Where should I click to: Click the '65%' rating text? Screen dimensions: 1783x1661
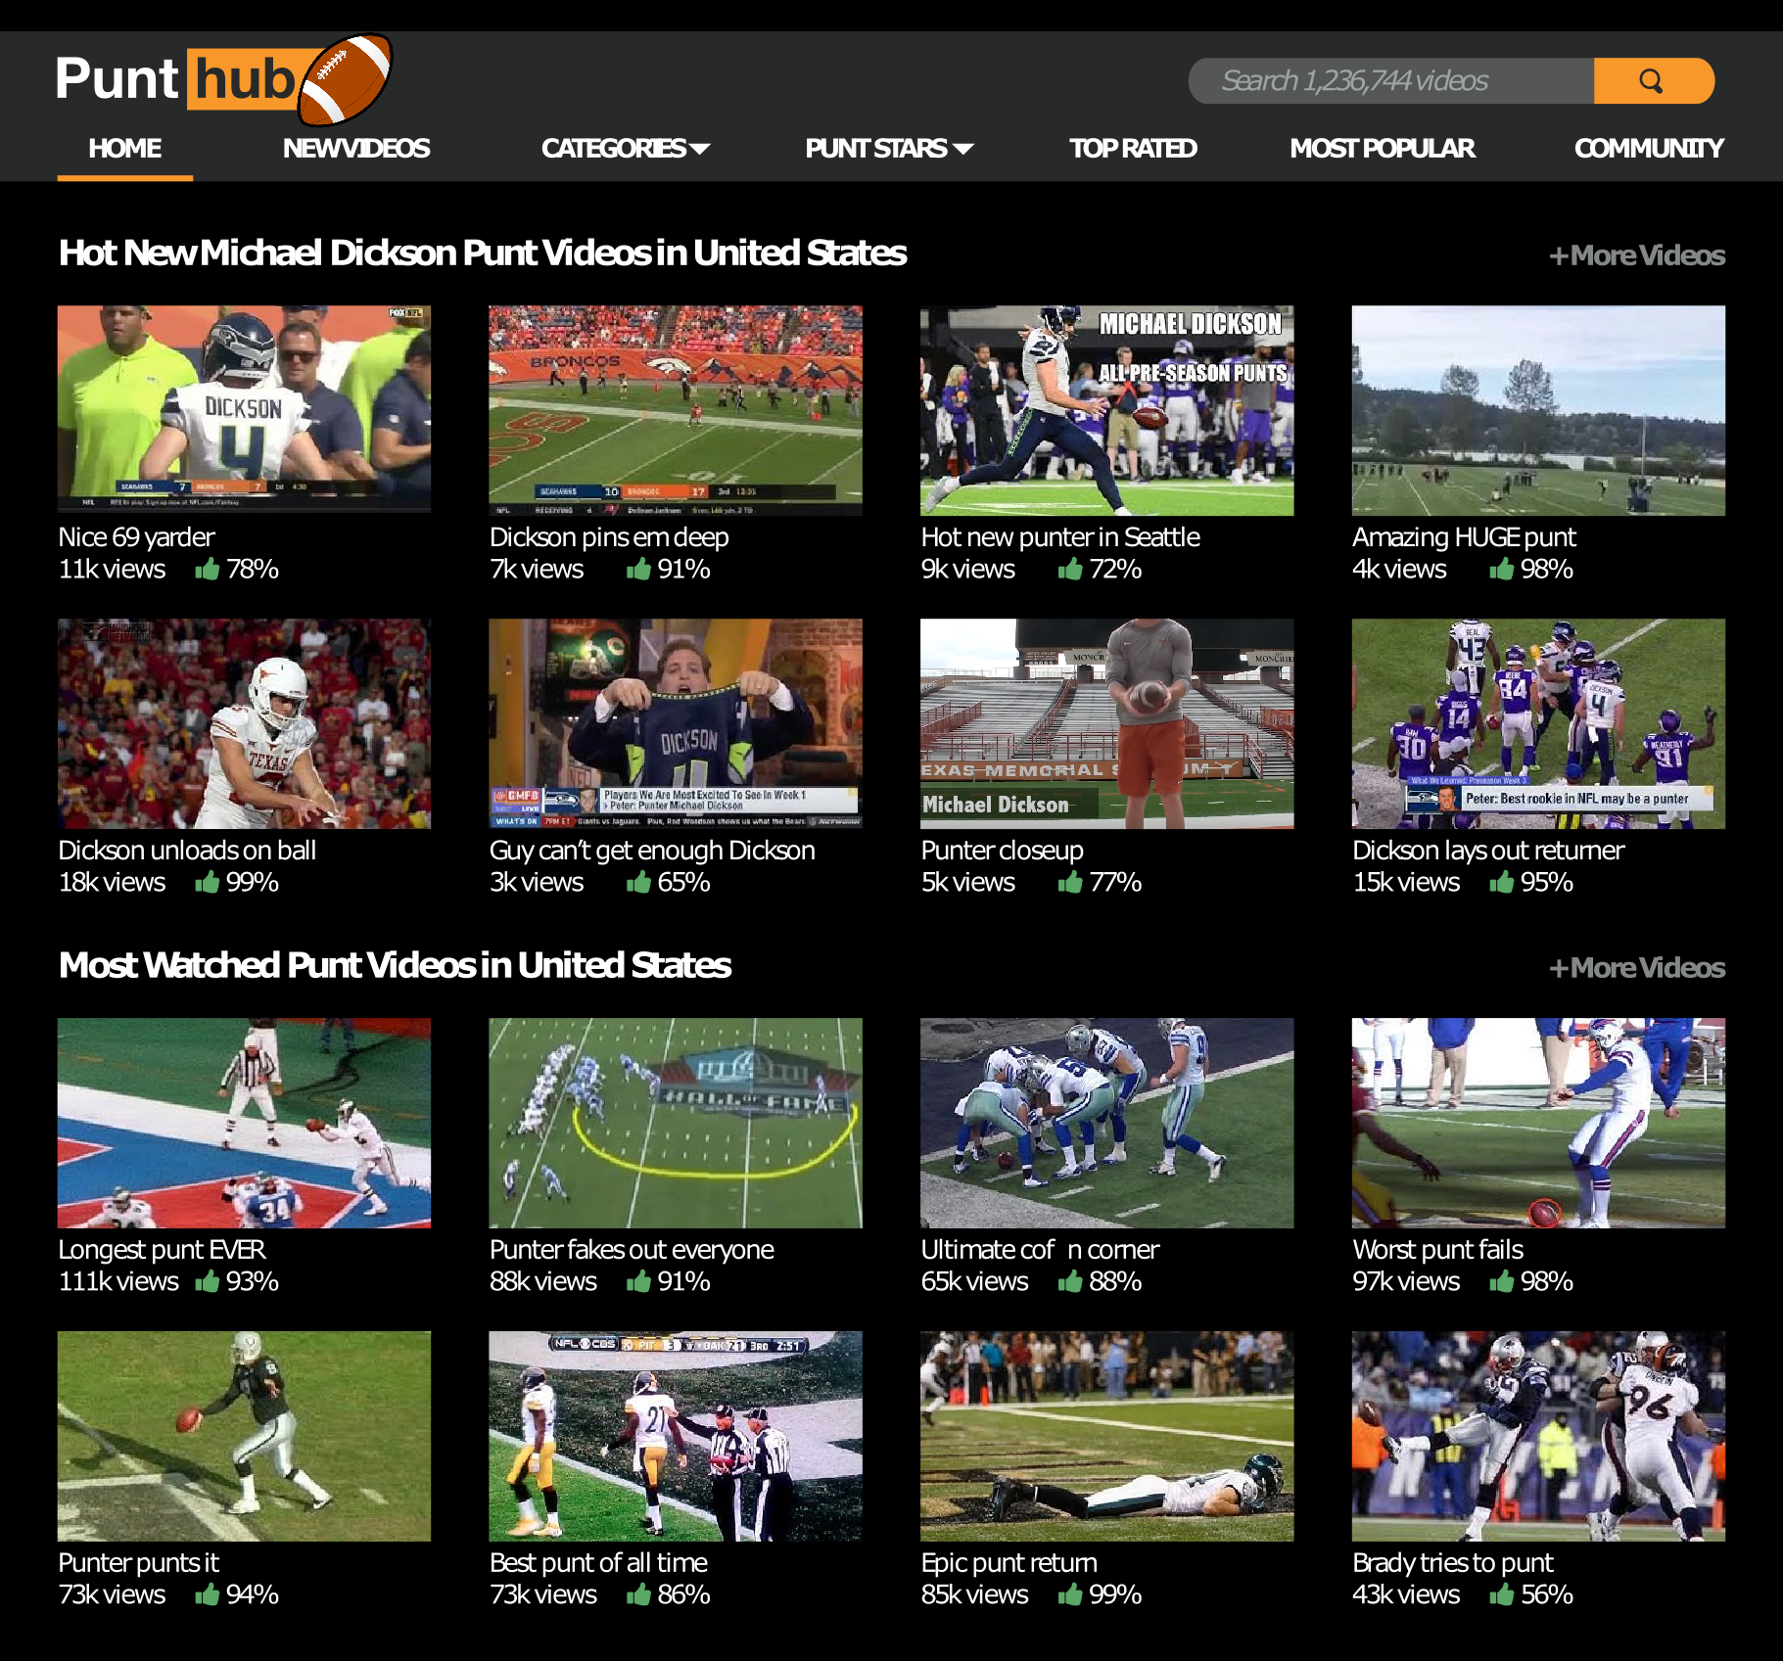point(683,882)
